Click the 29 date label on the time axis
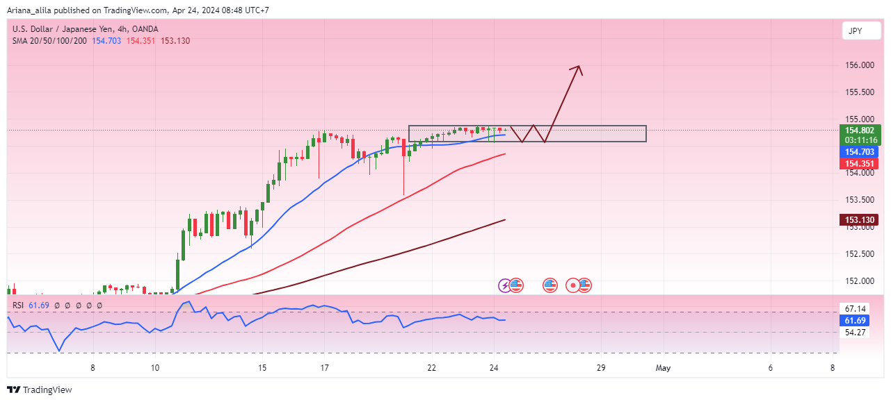The height and width of the screenshot is (402, 891). (x=601, y=368)
